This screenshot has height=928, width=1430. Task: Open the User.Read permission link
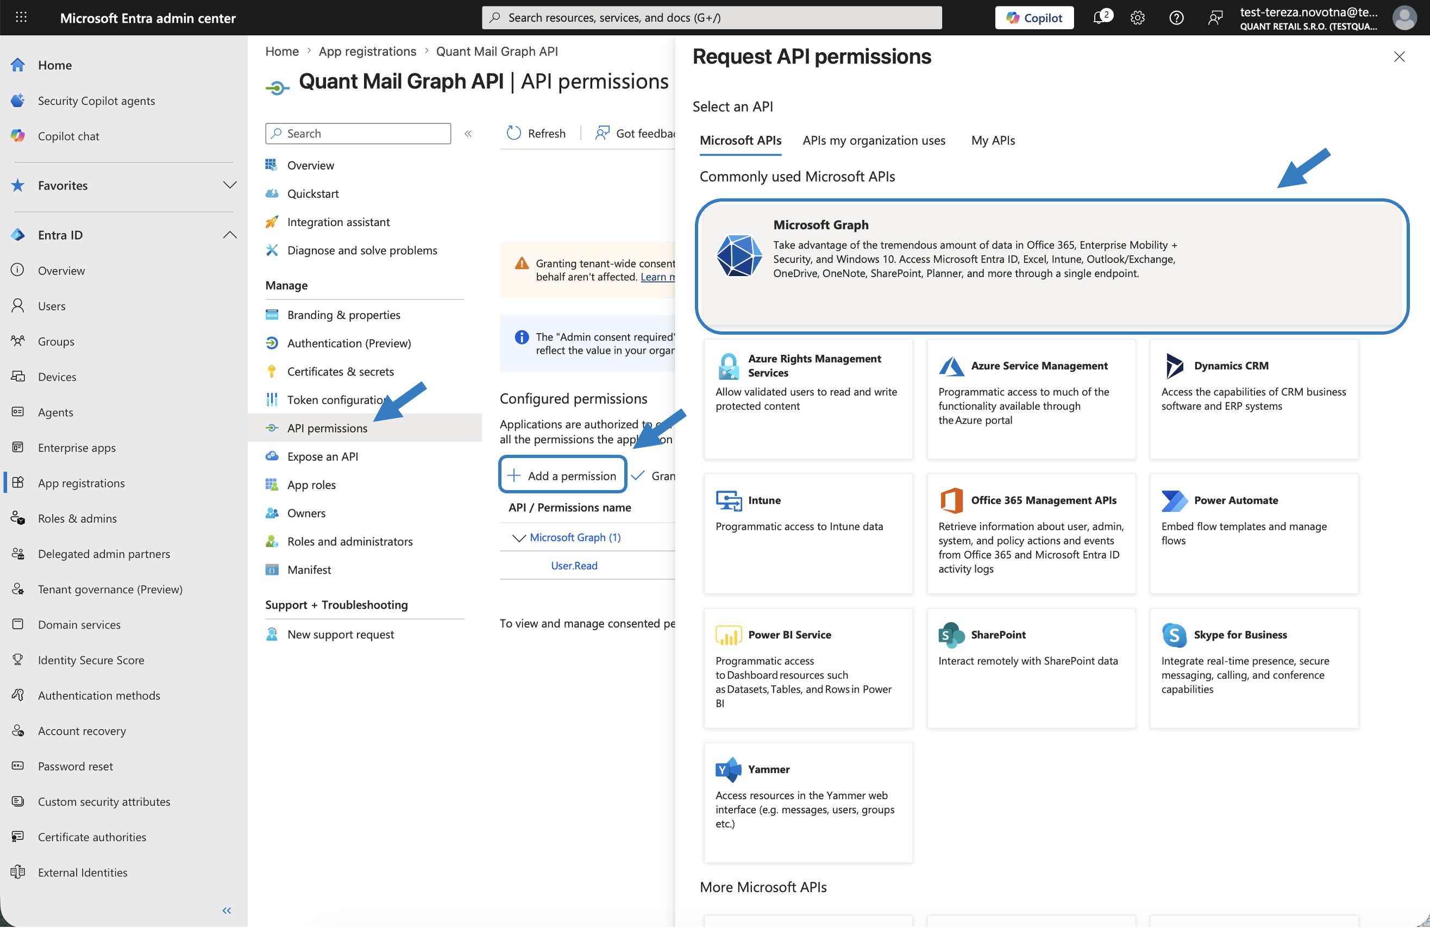click(x=574, y=566)
